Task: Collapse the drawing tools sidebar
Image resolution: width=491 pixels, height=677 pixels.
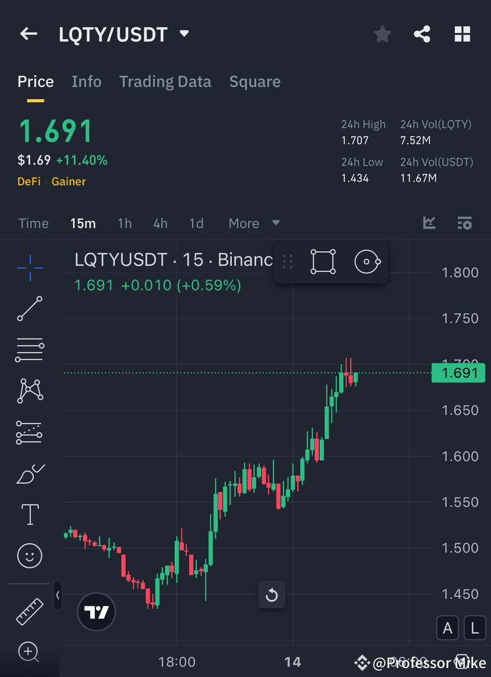Action: (58, 596)
